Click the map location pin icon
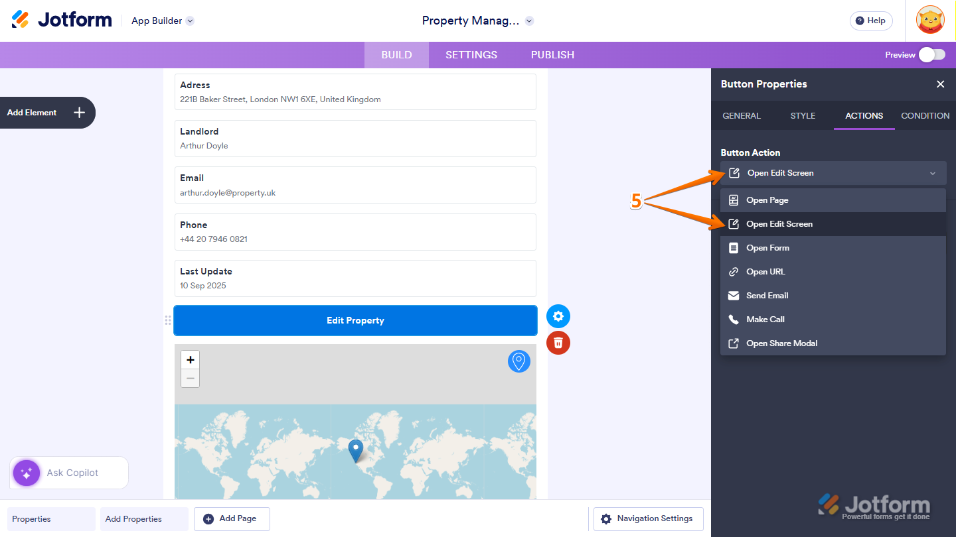Viewport: 956px width, 537px height. (518, 361)
